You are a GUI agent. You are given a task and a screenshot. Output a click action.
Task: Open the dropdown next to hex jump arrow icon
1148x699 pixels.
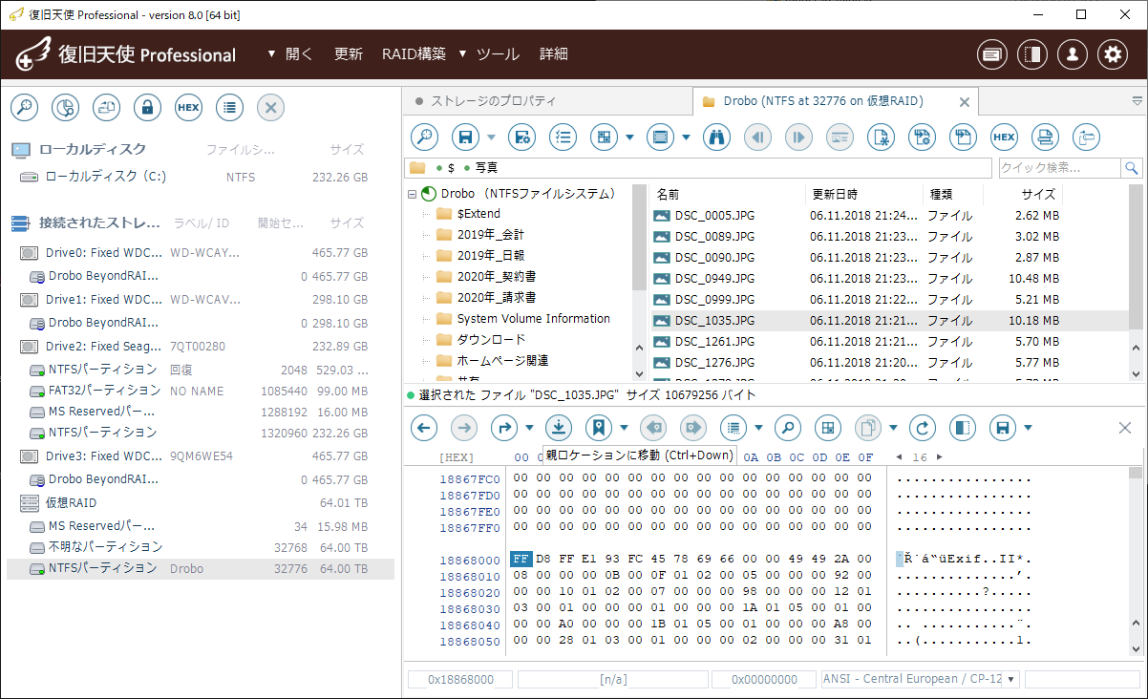[530, 427]
